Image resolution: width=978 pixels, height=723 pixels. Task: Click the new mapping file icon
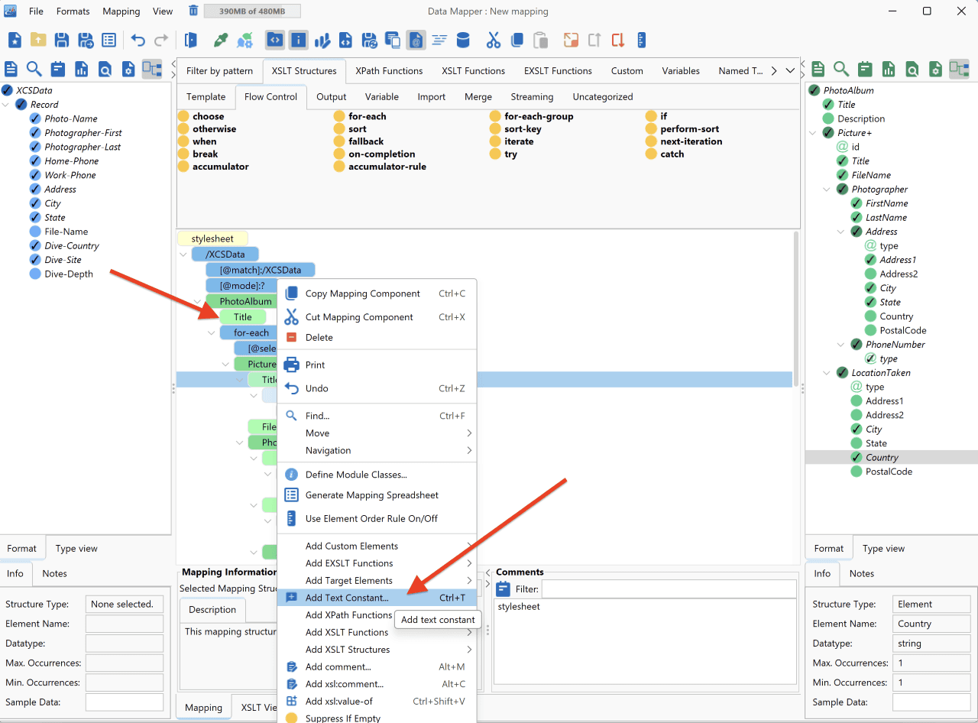pyautogui.click(x=15, y=41)
